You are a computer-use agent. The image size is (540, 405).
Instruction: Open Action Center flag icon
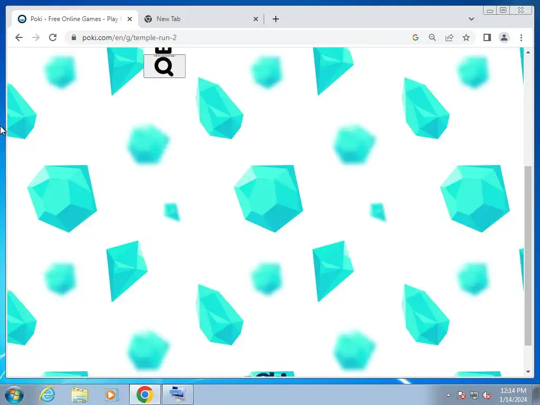pos(461,395)
